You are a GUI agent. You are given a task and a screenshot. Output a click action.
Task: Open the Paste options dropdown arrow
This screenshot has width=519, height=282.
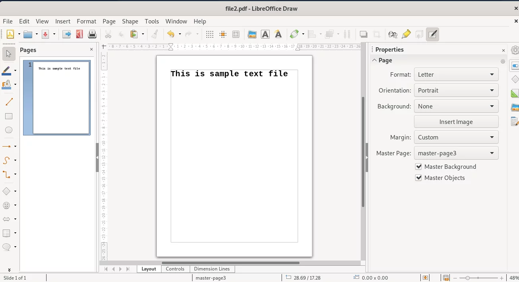coord(143,34)
